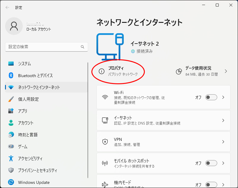
Task: Click the sidebar vertical scrollbar
Action: 88,119
